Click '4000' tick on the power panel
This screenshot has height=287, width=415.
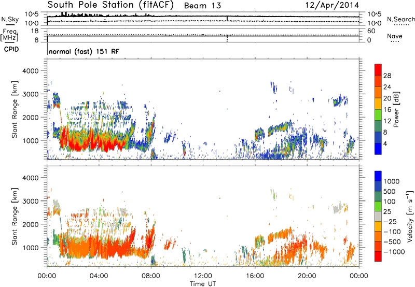pyautogui.click(x=30, y=71)
